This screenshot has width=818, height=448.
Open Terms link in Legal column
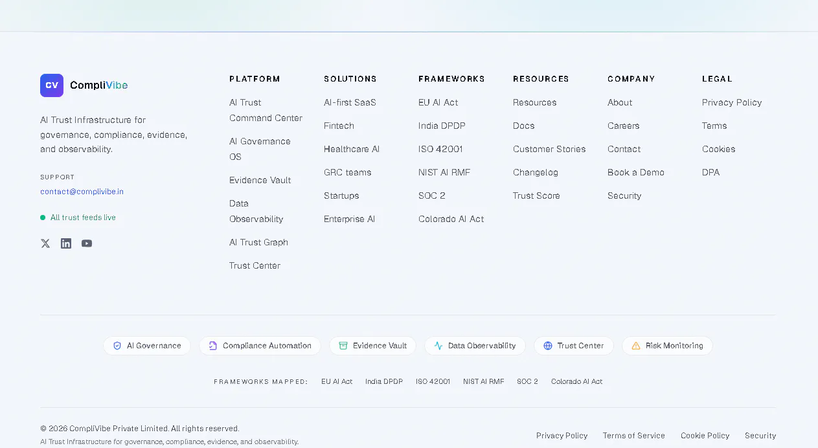(x=714, y=126)
